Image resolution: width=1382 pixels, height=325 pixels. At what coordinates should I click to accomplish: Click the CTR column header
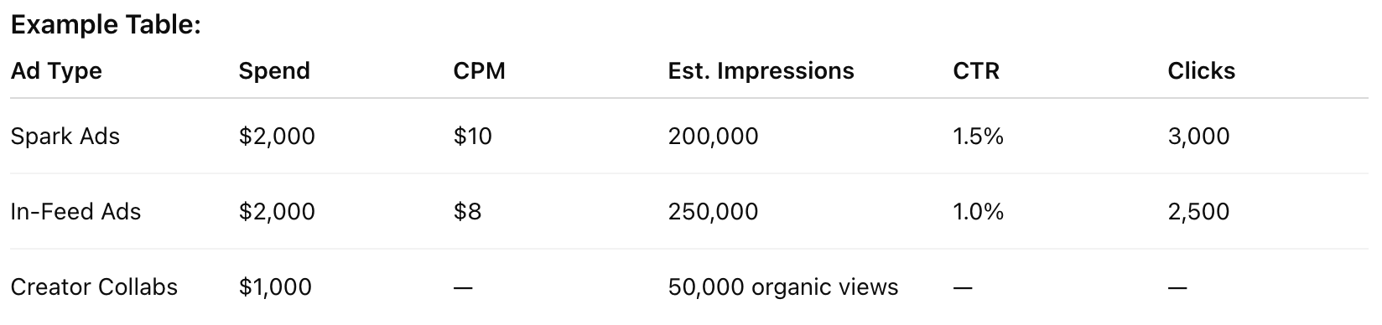(976, 71)
